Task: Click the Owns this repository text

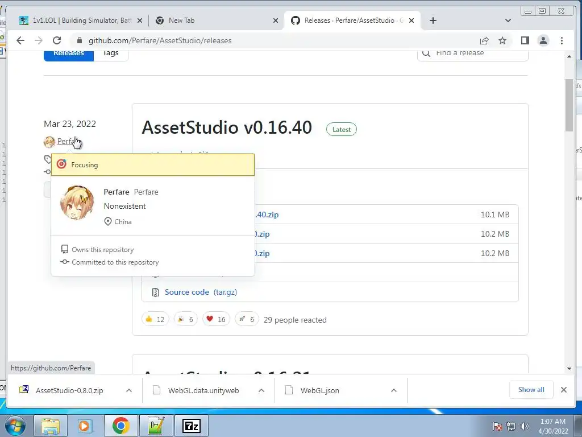Action: [103, 250]
